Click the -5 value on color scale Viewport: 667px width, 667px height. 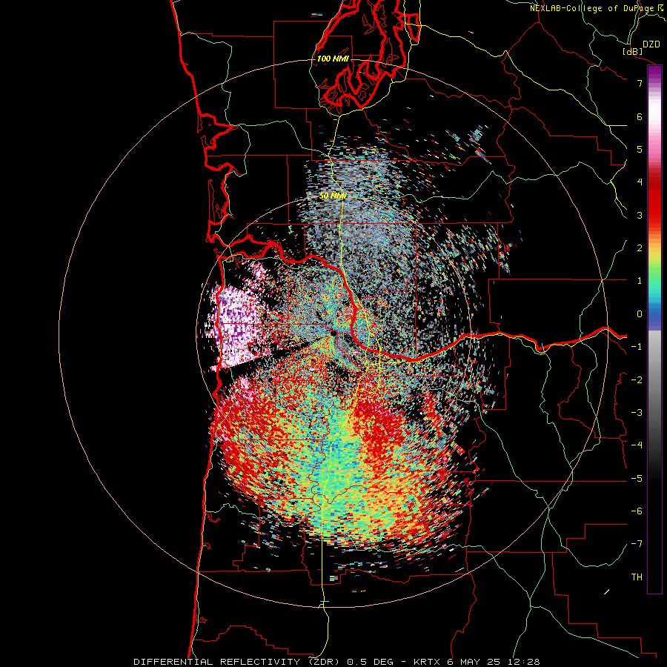pos(637,478)
